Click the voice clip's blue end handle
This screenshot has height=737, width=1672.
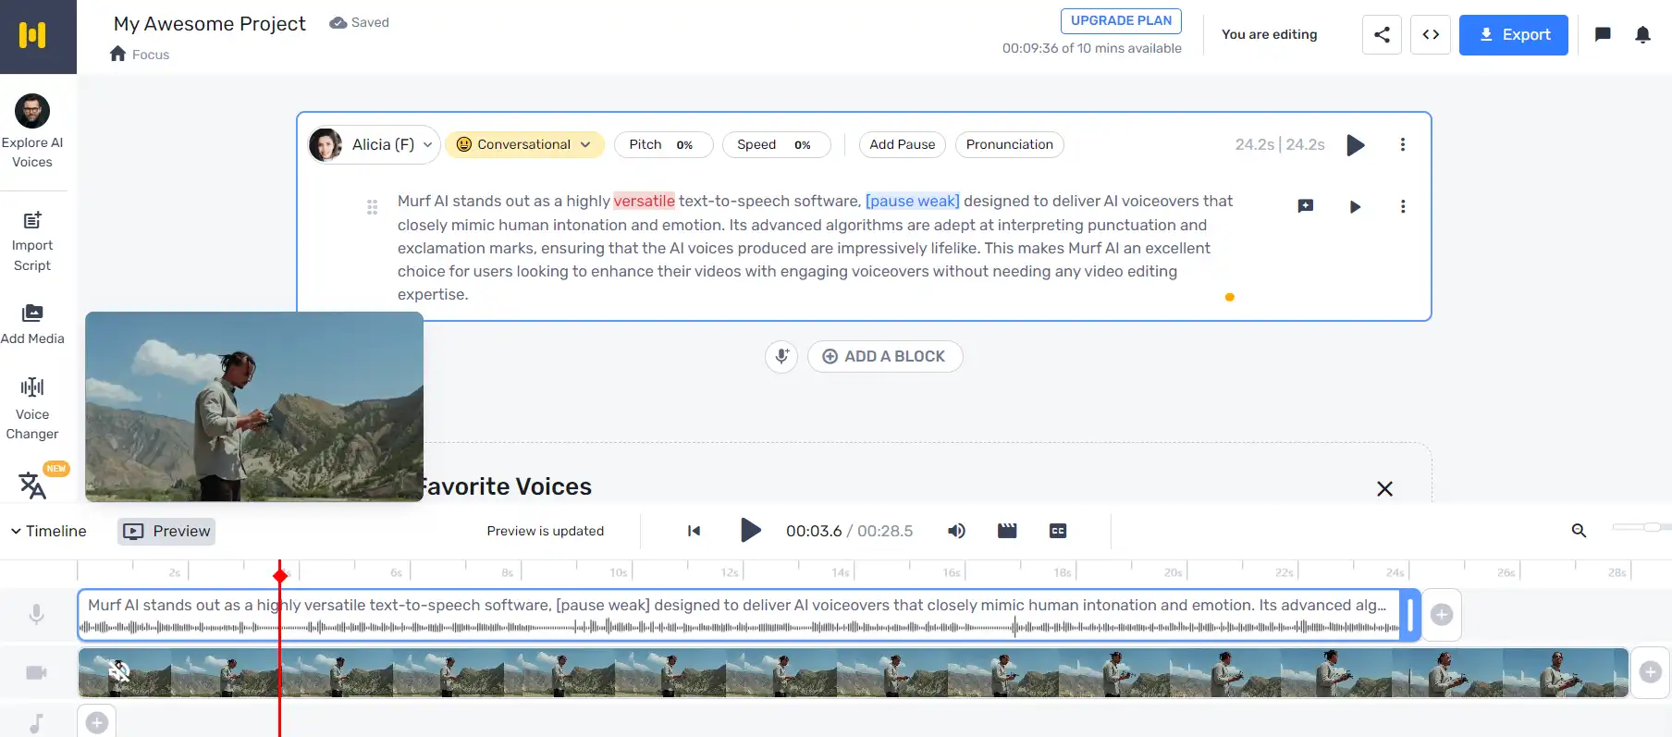coord(1410,615)
